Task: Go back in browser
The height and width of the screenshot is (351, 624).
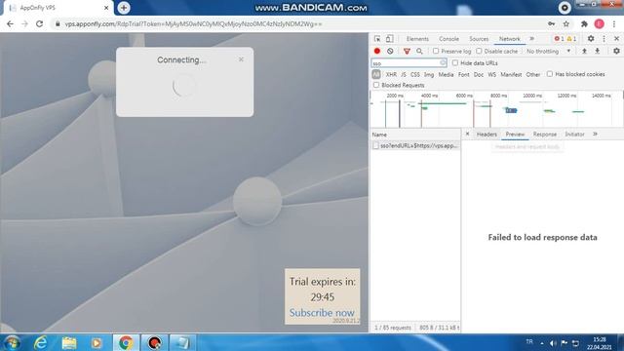Action: click(10, 23)
